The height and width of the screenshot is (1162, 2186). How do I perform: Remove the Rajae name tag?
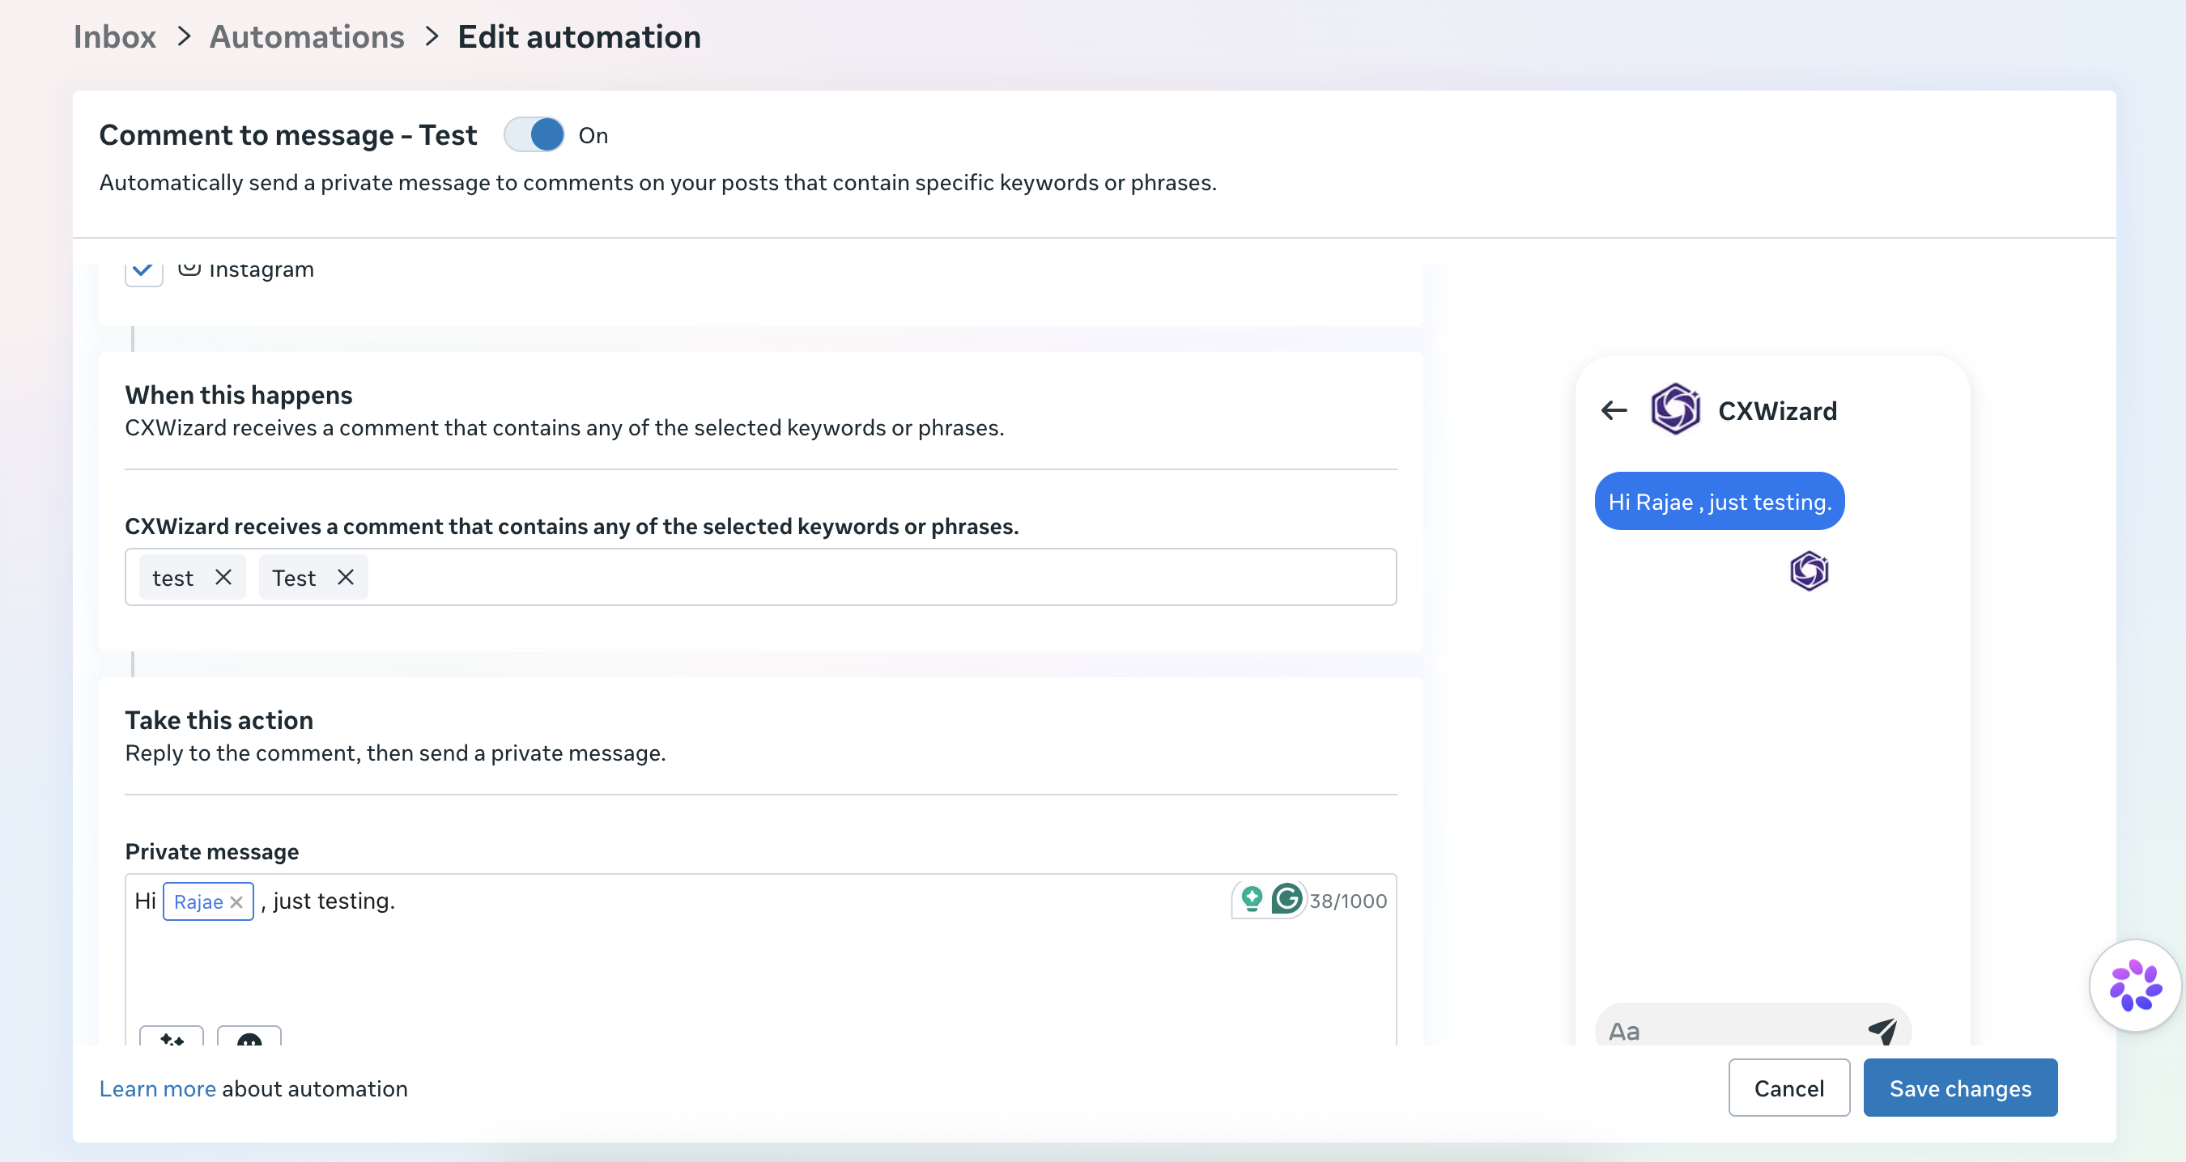236,902
